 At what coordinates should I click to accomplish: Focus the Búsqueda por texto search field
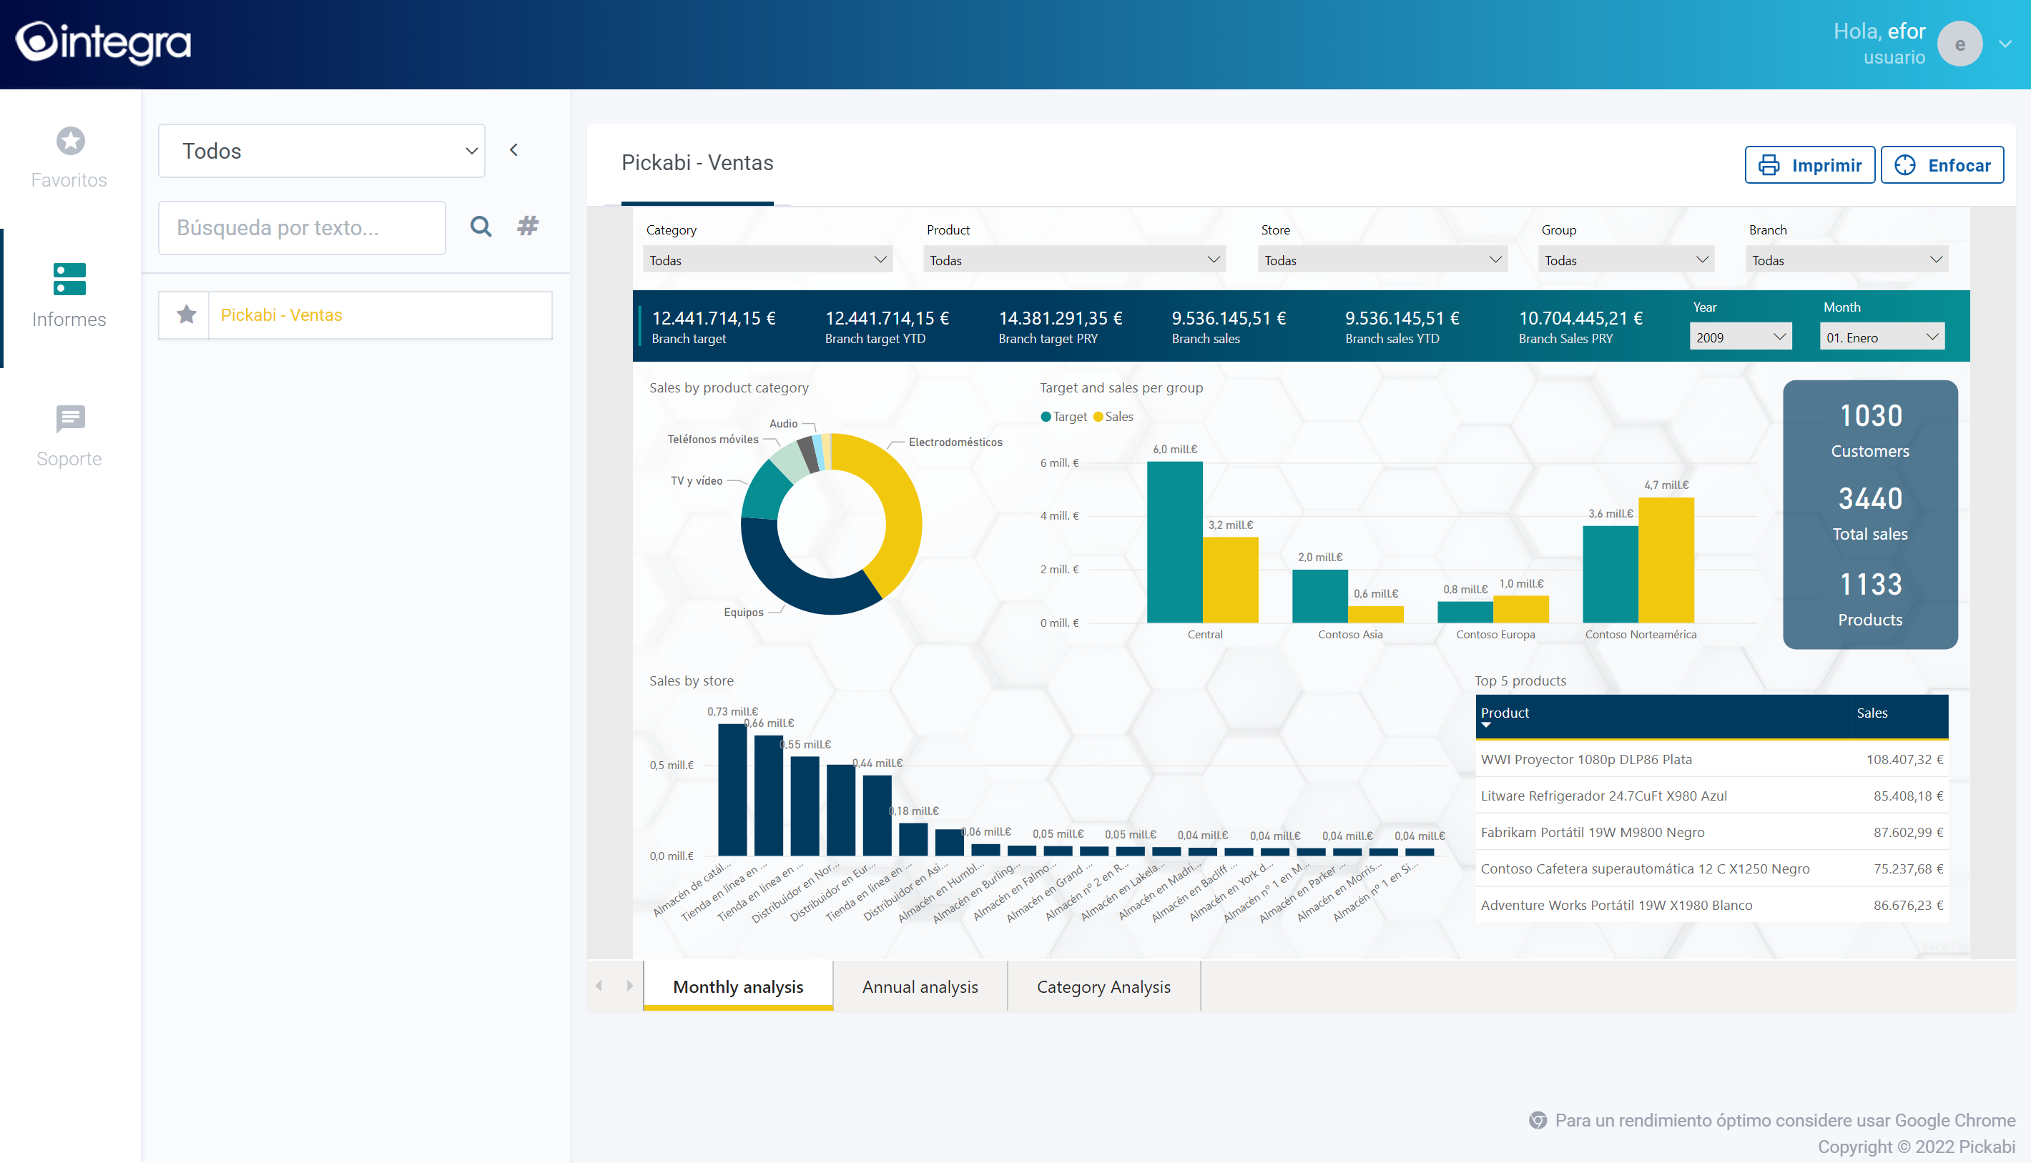tap(302, 227)
